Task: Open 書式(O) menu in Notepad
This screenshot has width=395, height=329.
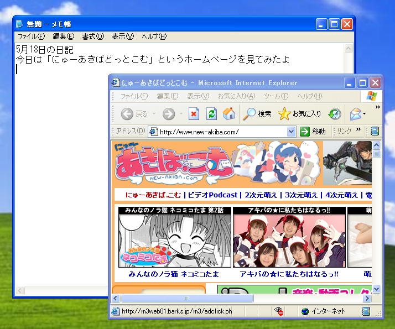Action: (x=93, y=36)
